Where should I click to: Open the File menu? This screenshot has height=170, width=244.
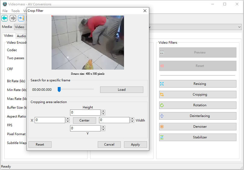point(5,11)
